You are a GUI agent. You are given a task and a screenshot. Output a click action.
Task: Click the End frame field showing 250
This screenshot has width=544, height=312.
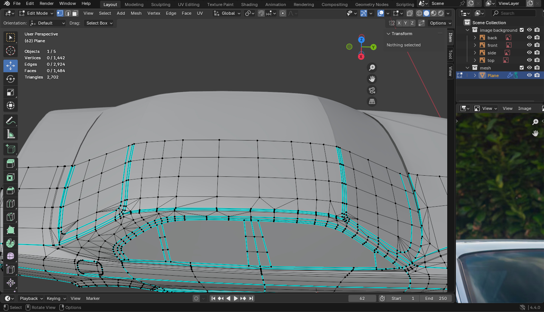pyautogui.click(x=436, y=298)
